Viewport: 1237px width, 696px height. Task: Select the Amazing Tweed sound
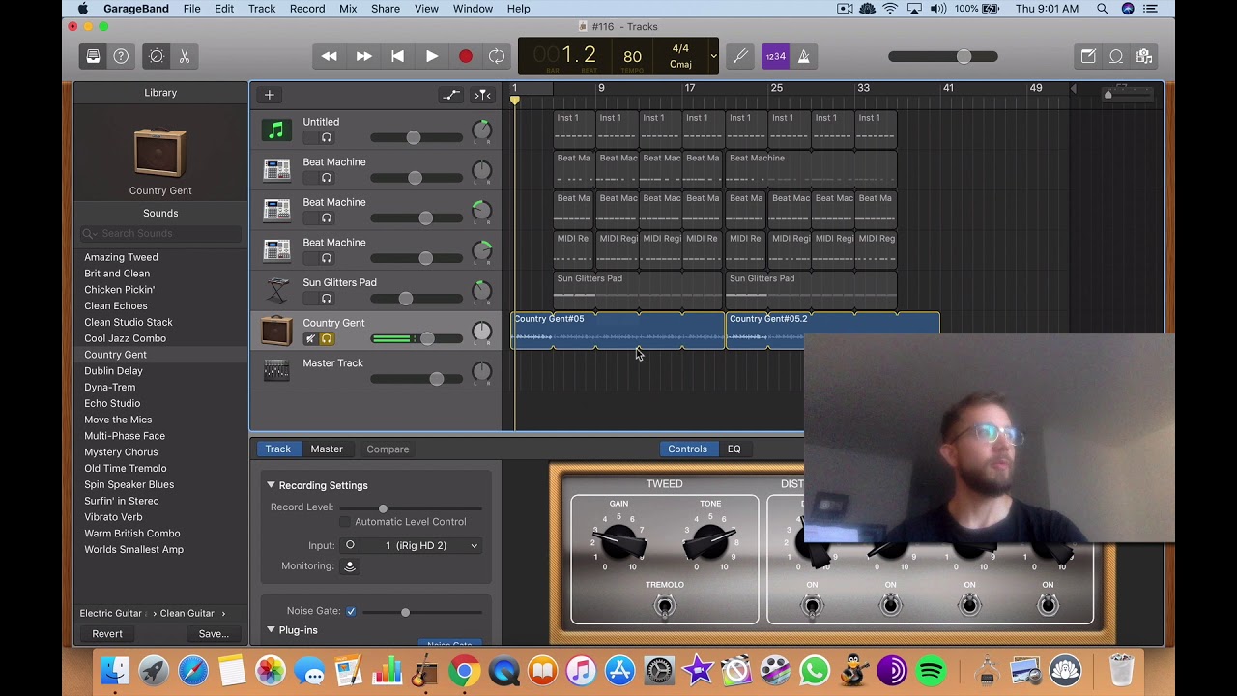click(x=121, y=257)
